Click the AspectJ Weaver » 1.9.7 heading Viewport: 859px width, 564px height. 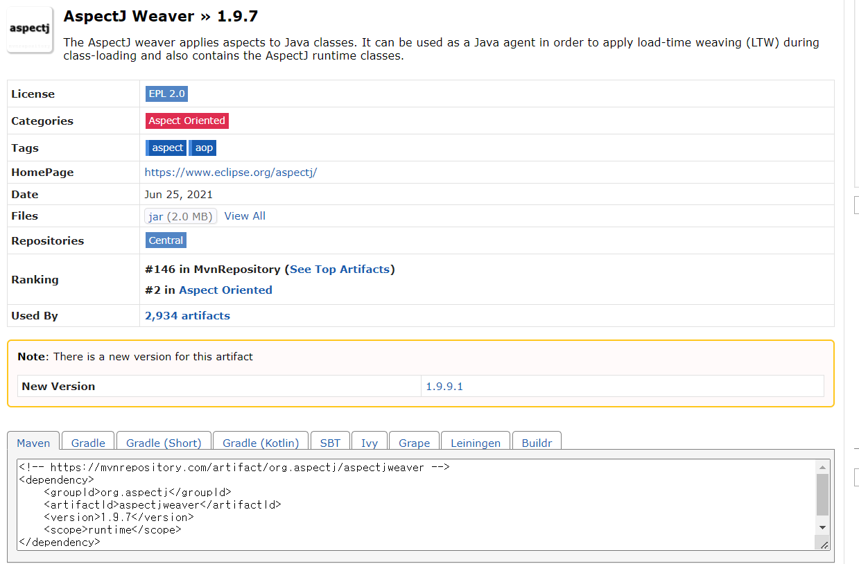point(161,17)
